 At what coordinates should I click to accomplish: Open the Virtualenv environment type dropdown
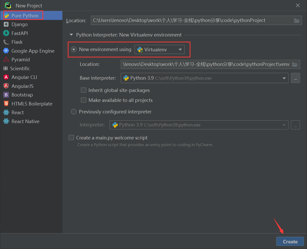click(160, 50)
